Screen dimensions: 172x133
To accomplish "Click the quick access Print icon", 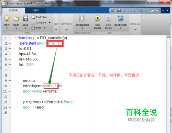I will [x=152, y=10].
